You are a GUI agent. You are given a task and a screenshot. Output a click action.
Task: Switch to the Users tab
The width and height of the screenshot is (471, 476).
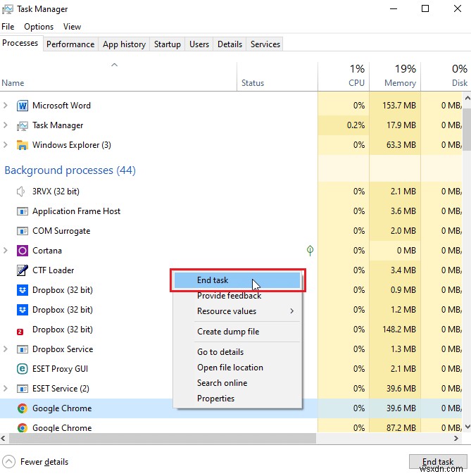(x=199, y=44)
